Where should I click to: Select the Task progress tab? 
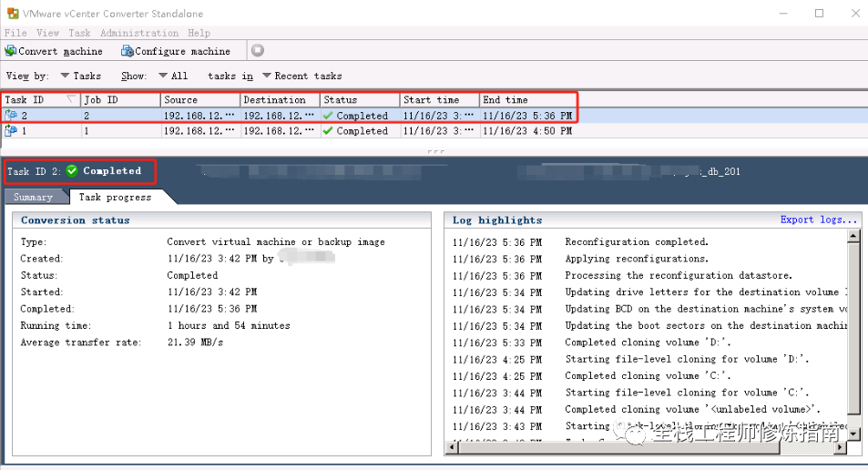pyautogui.click(x=115, y=197)
